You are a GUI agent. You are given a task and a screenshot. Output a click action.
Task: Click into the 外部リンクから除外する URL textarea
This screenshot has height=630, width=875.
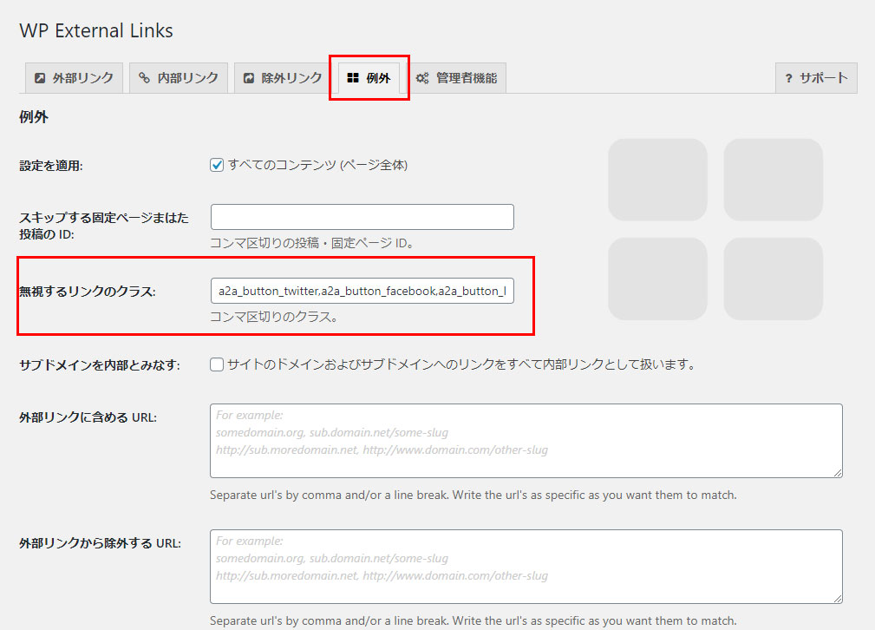click(x=526, y=566)
